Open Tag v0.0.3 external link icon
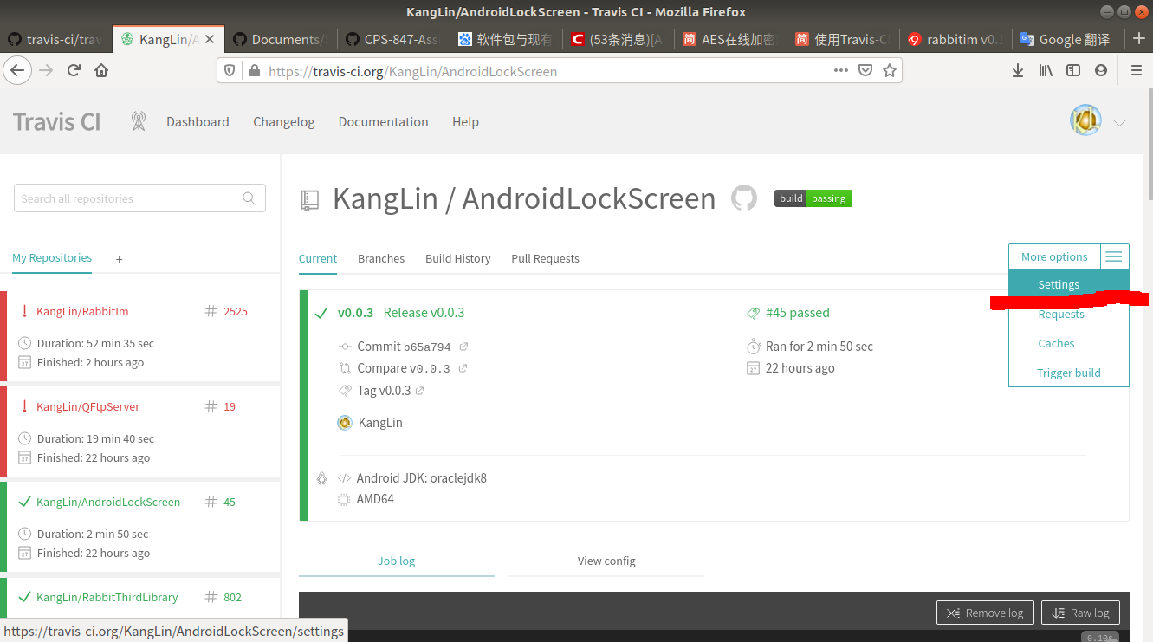The image size is (1153, 642). click(420, 391)
